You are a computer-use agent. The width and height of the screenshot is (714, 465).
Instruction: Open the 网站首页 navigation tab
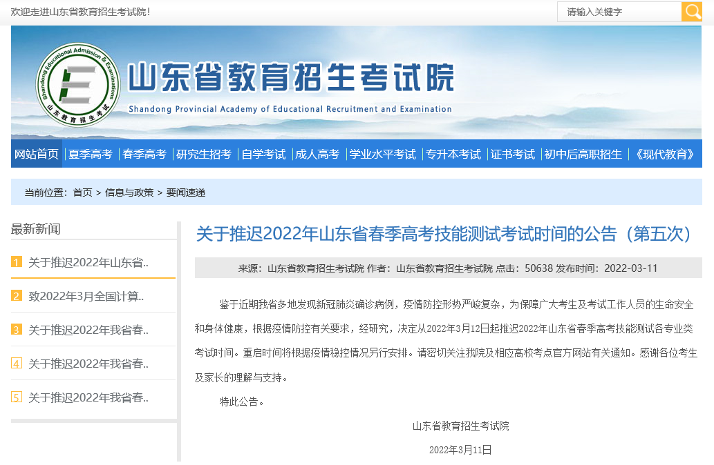coord(37,154)
